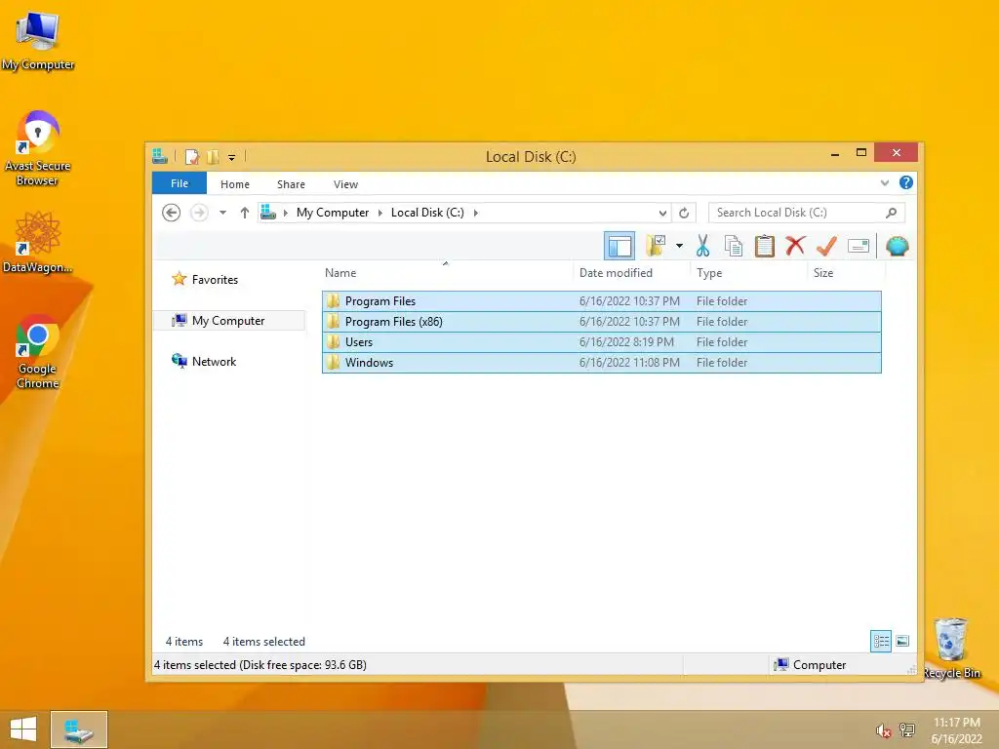The height and width of the screenshot is (749, 999).
Task: Click the rename icon in the toolbar
Action: (x=859, y=246)
